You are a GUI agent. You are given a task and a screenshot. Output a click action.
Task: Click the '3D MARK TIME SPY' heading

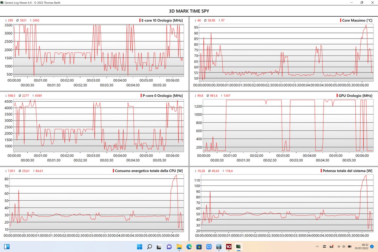coord(189,11)
